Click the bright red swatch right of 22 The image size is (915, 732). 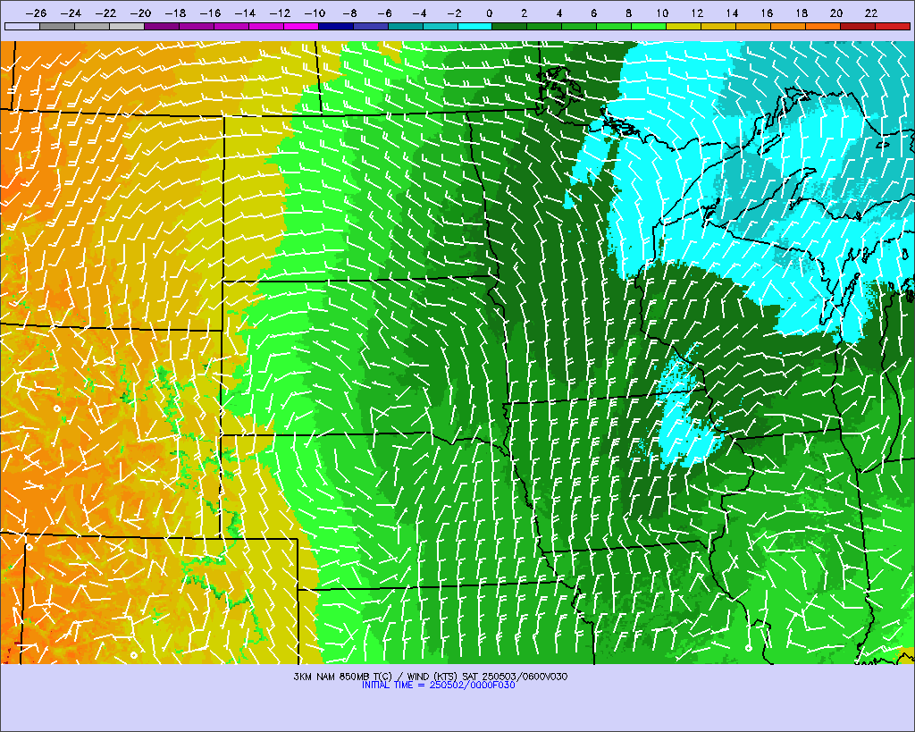coord(893,26)
